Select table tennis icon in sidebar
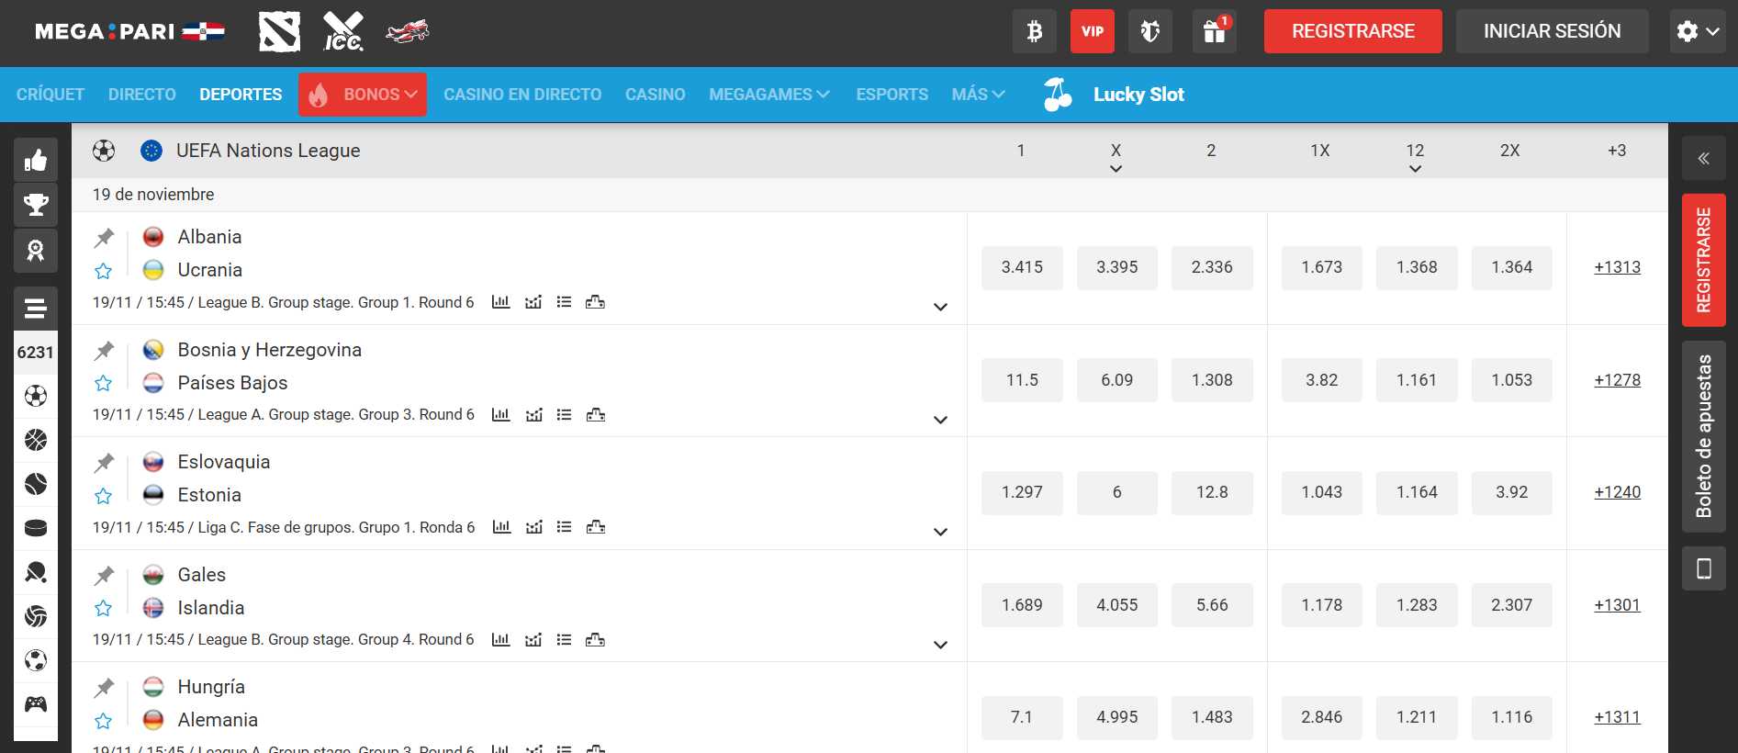The width and height of the screenshot is (1738, 753). (x=36, y=572)
